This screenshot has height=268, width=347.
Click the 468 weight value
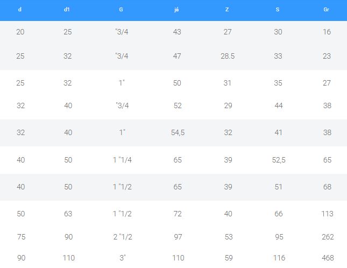(x=327, y=258)
